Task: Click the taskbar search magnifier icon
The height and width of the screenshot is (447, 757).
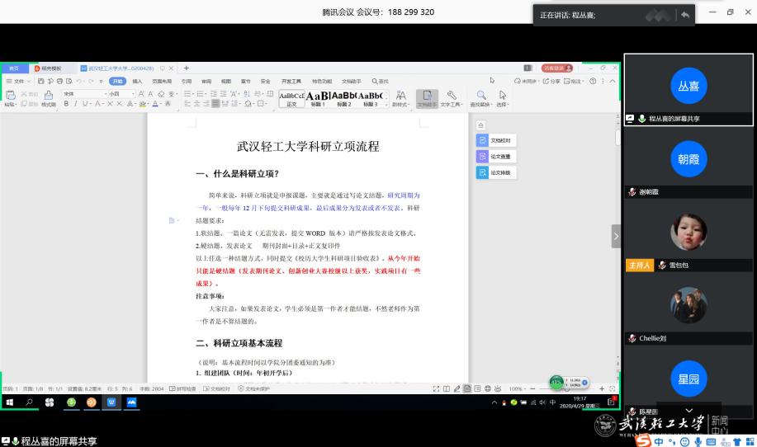Action: pyautogui.click(x=29, y=402)
